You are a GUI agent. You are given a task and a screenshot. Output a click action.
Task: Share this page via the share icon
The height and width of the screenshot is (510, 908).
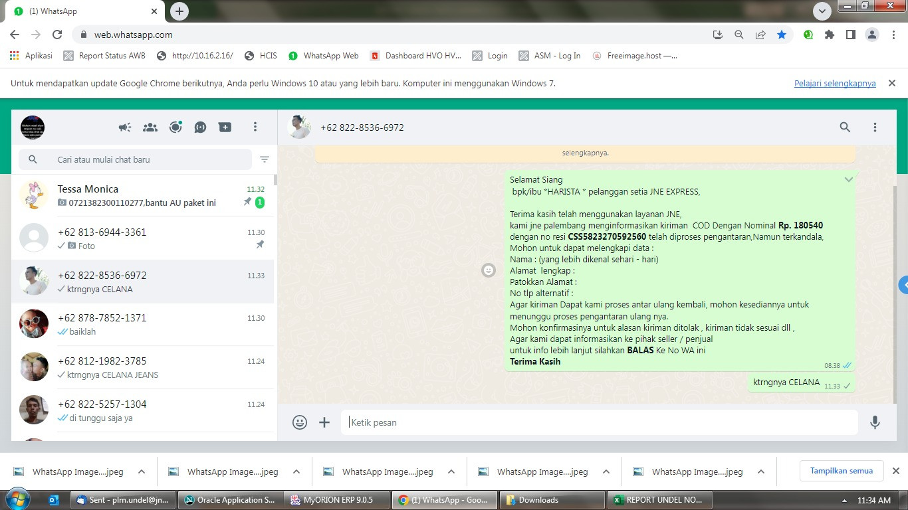(760, 35)
